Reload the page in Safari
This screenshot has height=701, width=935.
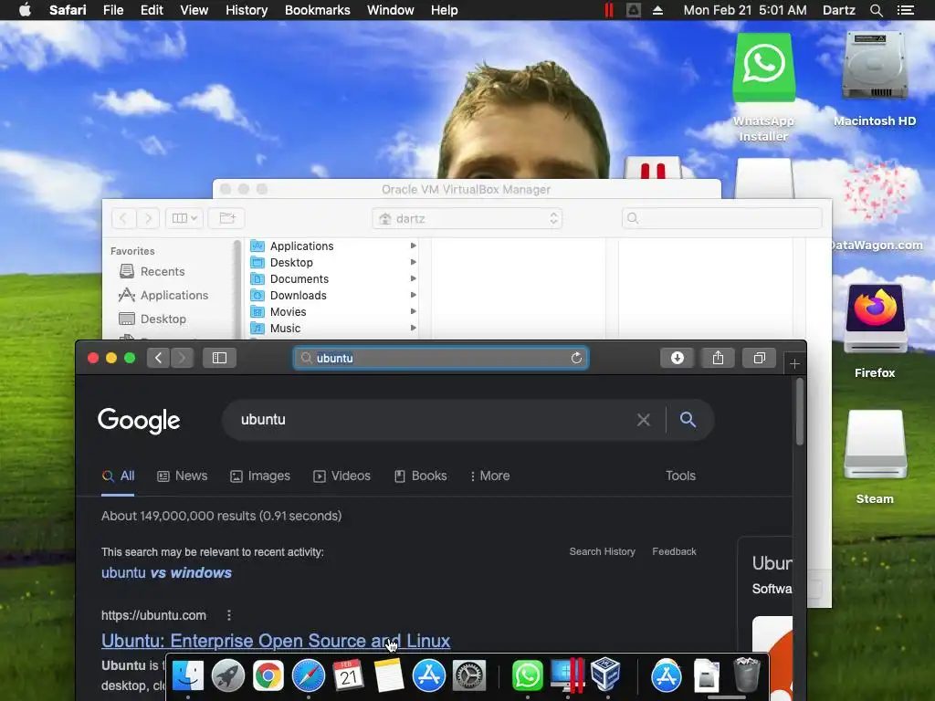(576, 358)
